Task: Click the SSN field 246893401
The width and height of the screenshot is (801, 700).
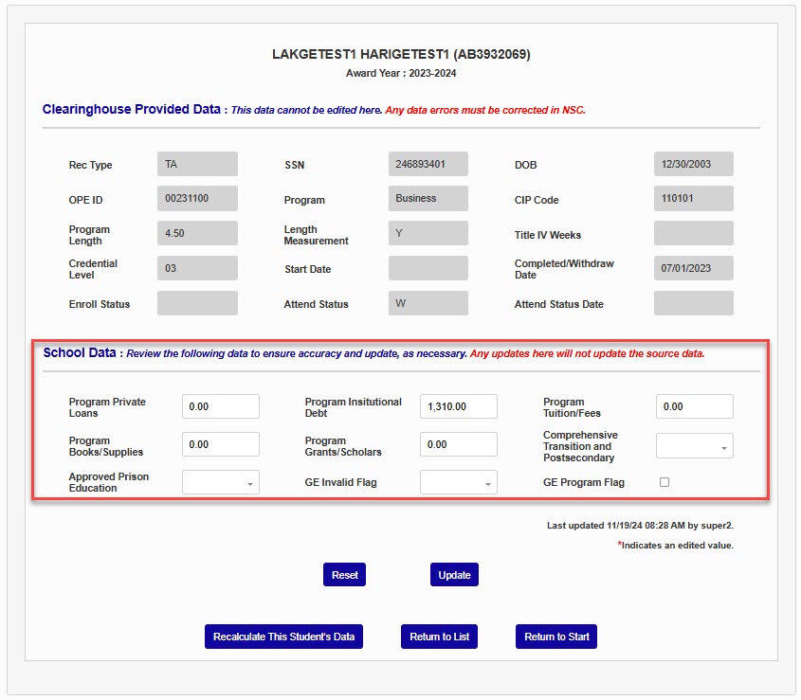Action: click(428, 164)
